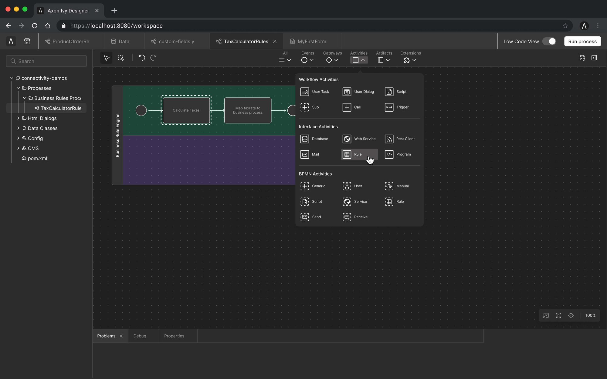Choose the BPMN Generic activity
607x379 pixels.
(313, 186)
